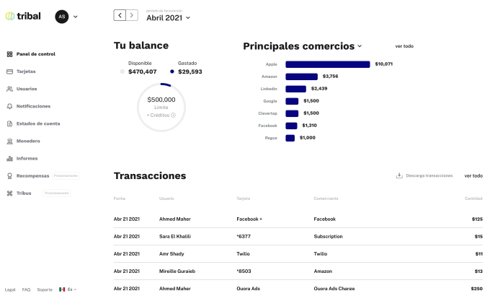Expand Principales comercios dropdown
The width and height of the screenshot is (490, 301).
coord(360,46)
